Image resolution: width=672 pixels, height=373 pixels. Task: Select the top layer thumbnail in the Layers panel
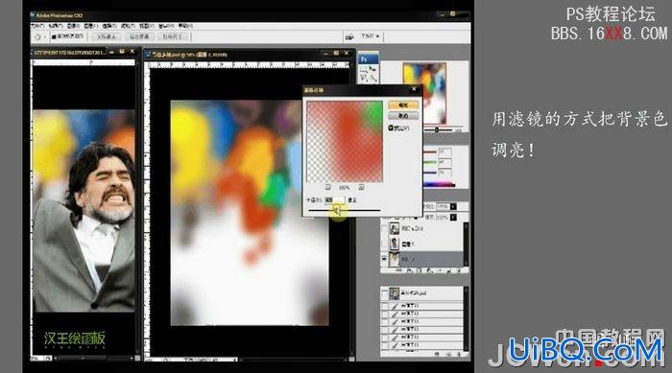[x=394, y=228]
